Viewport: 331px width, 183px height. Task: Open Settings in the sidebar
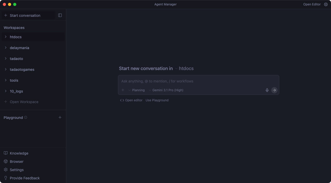(x=17, y=170)
